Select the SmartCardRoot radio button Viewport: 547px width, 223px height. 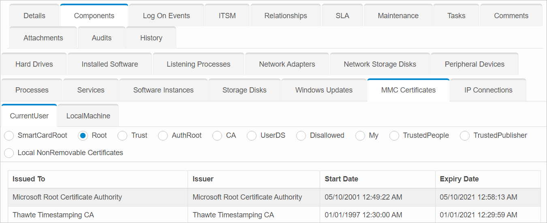(9, 136)
